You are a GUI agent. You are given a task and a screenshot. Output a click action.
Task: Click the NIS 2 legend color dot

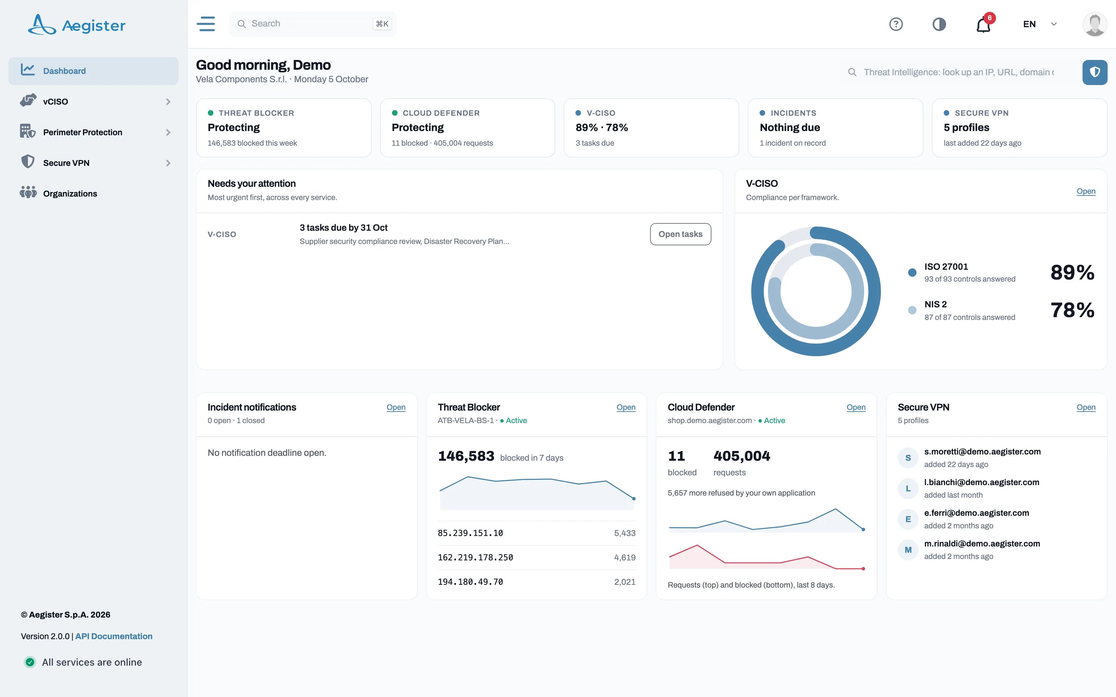pyautogui.click(x=912, y=310)
